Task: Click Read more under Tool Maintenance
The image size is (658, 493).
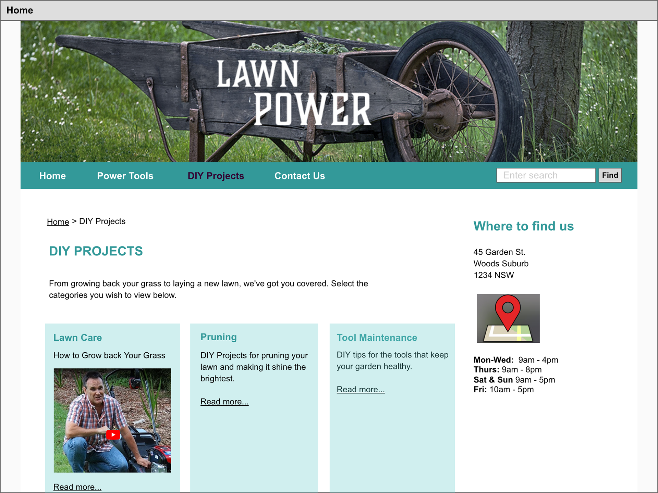Action: (x=361, y=389)
